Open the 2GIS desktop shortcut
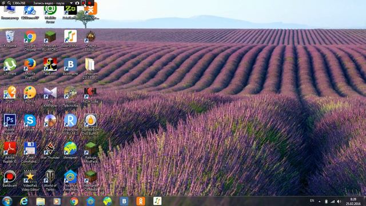This screenshot has height=206, width=366. click(10, 93)
